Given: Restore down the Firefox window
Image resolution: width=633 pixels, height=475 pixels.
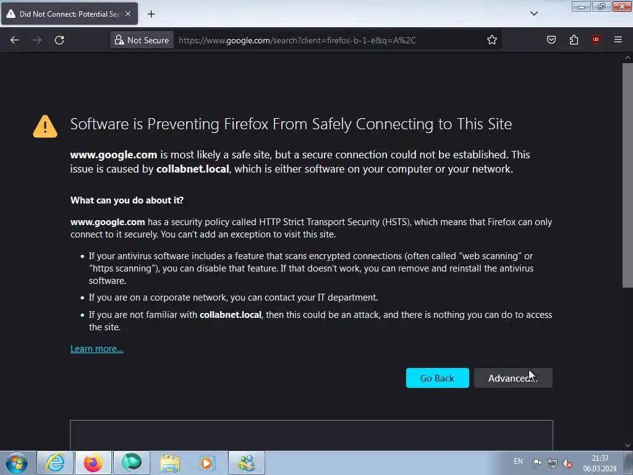Looking at the screenshot, I should tap(601, 7).
